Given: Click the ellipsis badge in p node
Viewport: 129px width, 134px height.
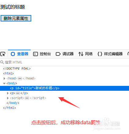Looking at the screenshot, I should (x=18, y=93).
